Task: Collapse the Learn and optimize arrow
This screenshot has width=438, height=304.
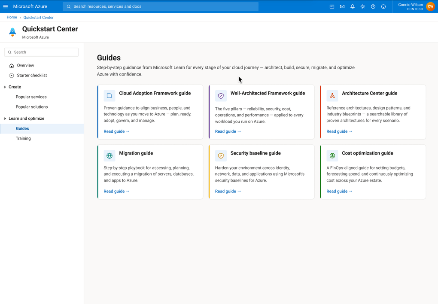Action: [x=5, y=119]
